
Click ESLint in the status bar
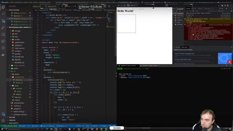point(94,126)
